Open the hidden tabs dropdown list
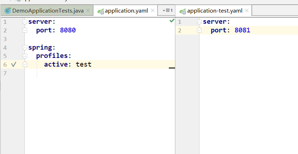Image resolution: width=298 pixels, height=154 pixels. point(168,10)
